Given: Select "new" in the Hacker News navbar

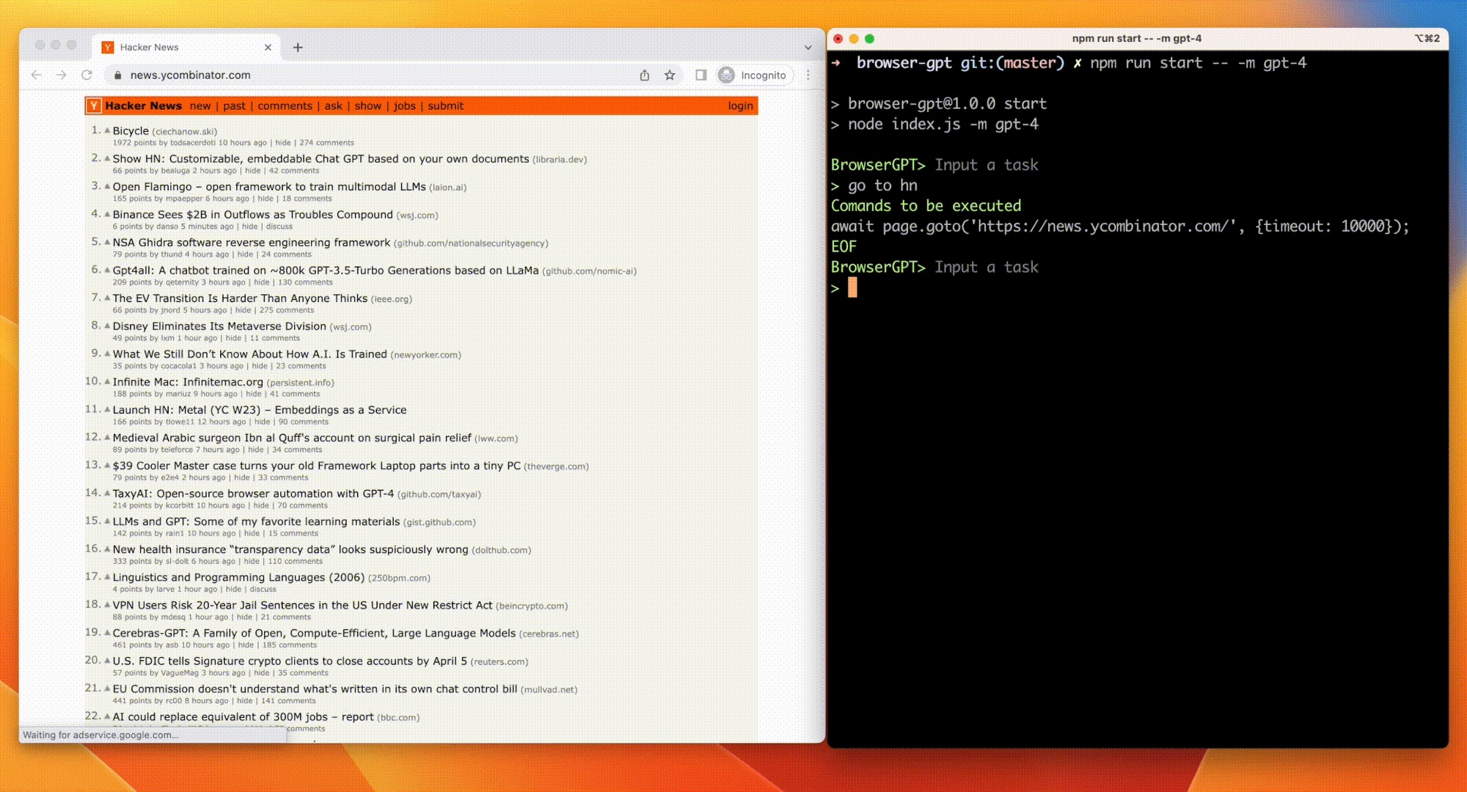Looking at the screenshot, I should 200,106.
